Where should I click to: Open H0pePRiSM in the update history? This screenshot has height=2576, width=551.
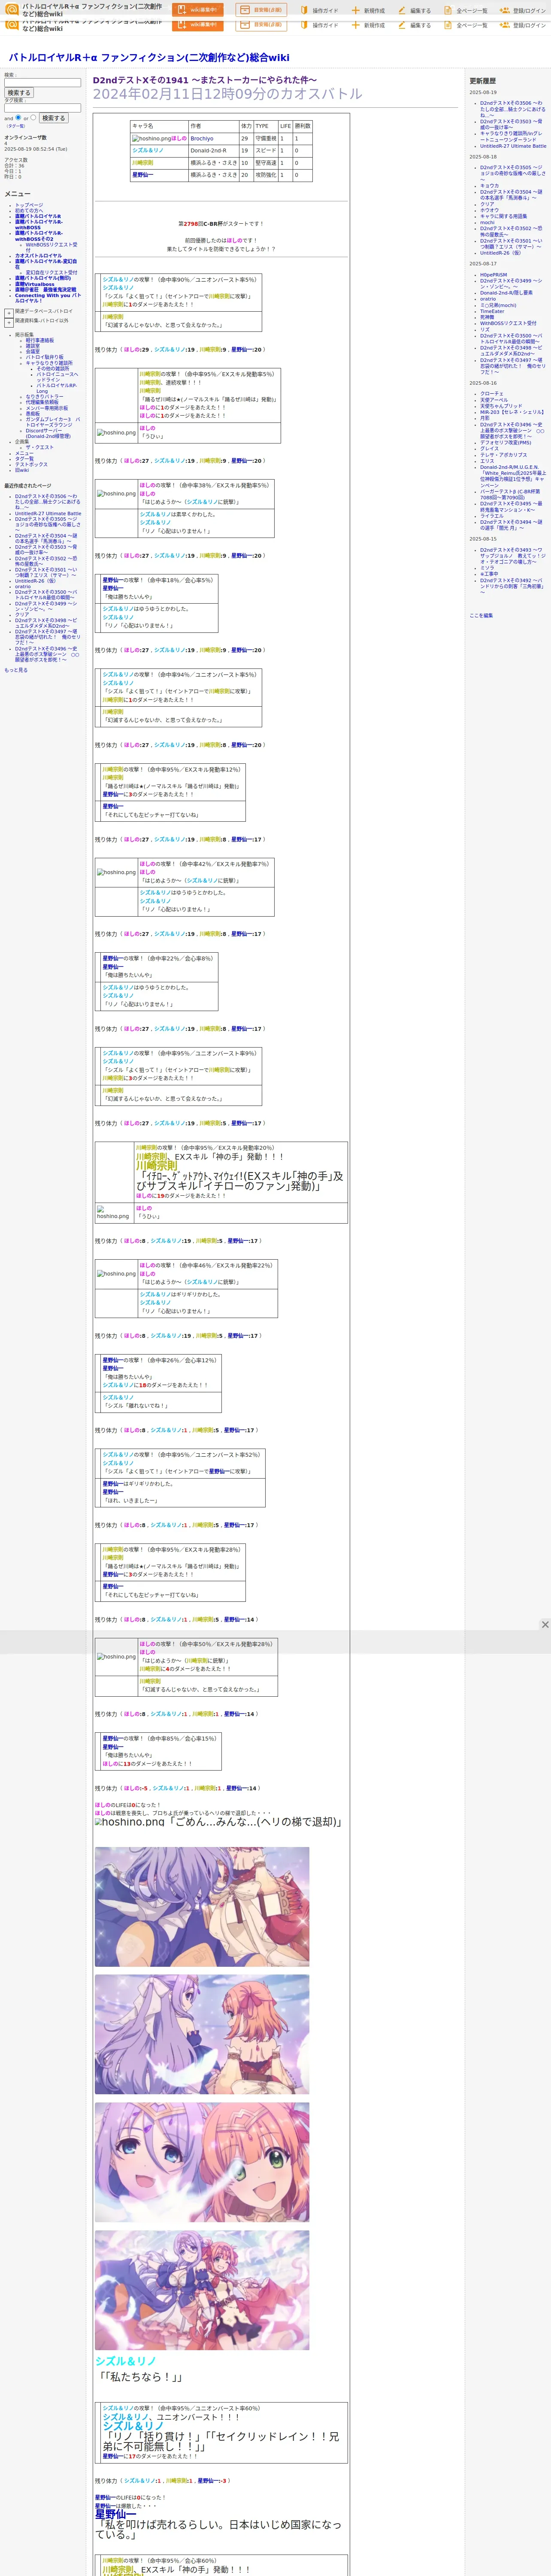tap(493, 275)
